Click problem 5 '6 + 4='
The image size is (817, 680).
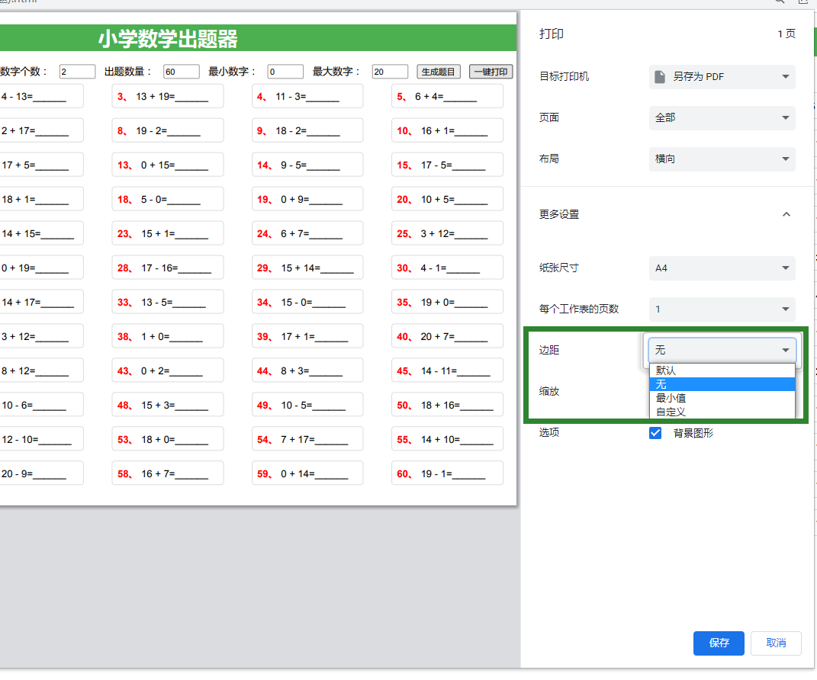(447, 96)
